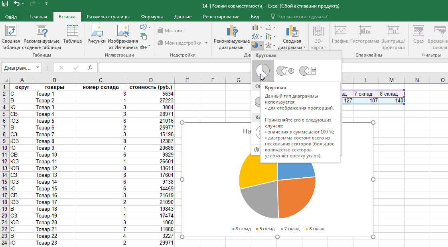The width and height of the screenshot is (448, 247).
Task: Choose the bar-of-pie chart option
Action: pos(307,71)
